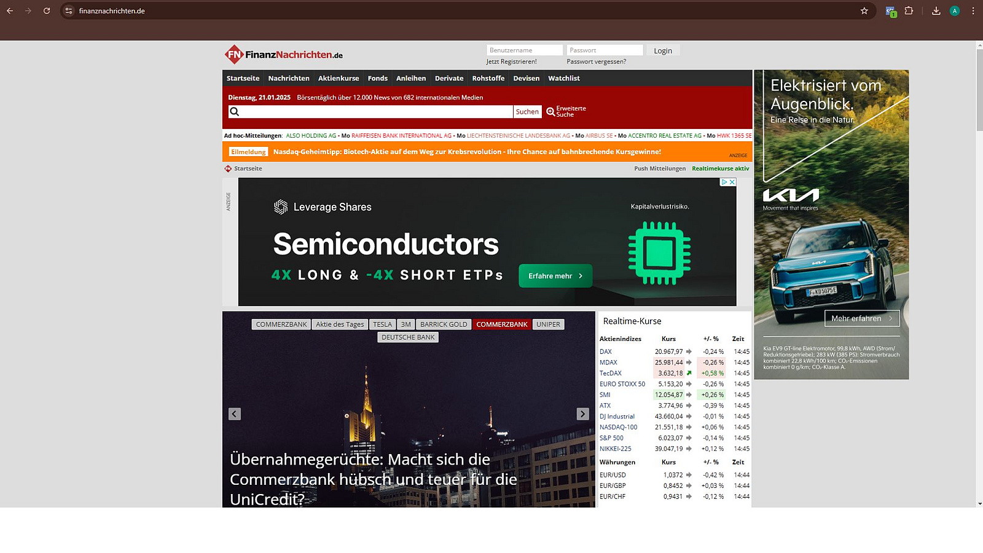Select the 3M carousel tab

(405, 324)
